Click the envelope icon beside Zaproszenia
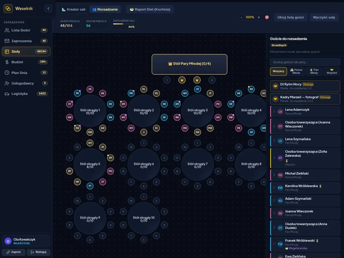Image resolution: width=344 pixels, height=258 pixels. point(7,41)
